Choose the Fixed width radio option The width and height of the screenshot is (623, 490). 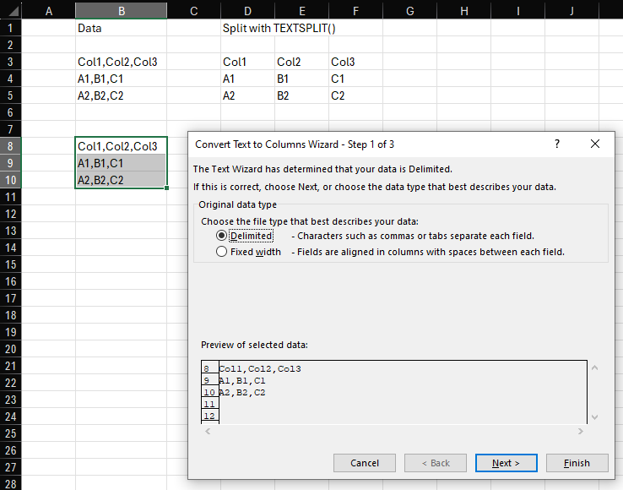[x=222, y=252]
